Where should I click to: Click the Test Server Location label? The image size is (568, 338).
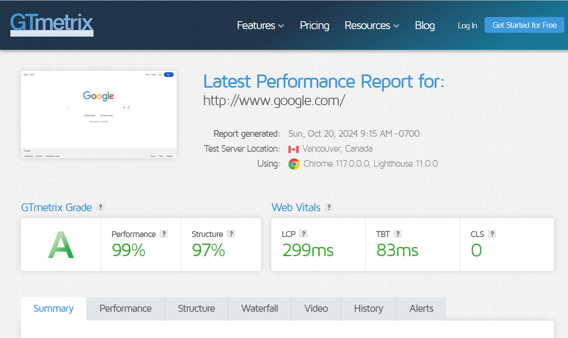[242, 149]
